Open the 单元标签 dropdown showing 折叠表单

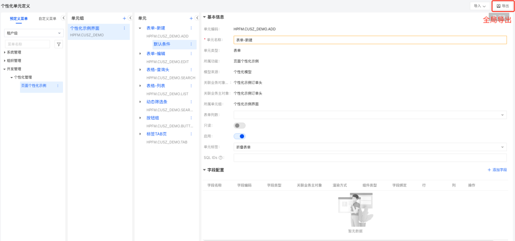click(x=370, y=147)
